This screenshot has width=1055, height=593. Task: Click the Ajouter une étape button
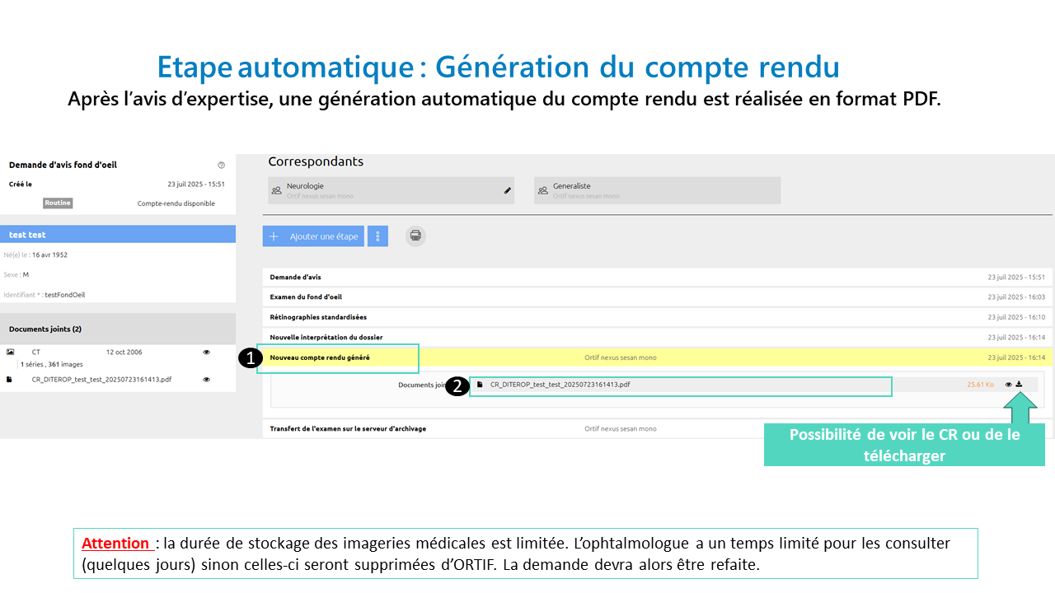click(313, 236)
